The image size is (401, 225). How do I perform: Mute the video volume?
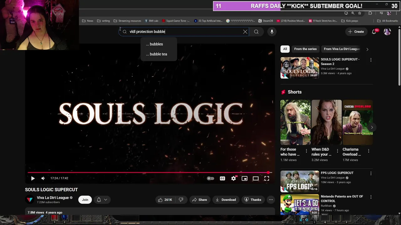point(43,178)
